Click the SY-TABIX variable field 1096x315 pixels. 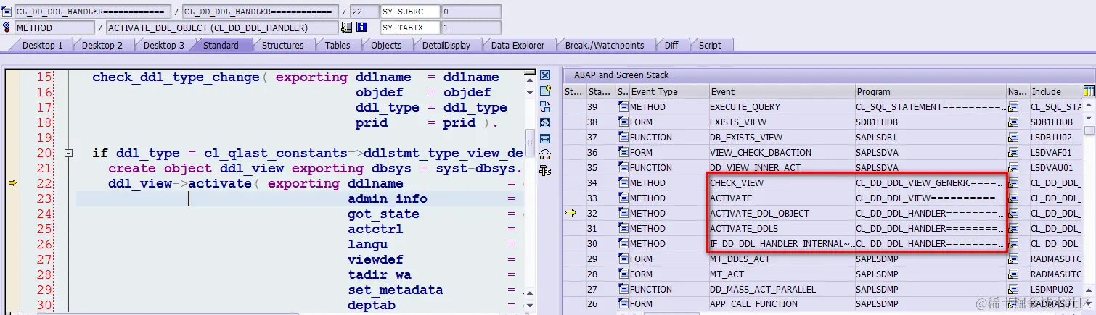[410, 28]
